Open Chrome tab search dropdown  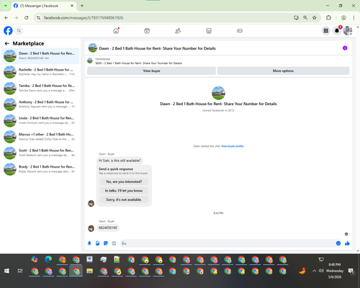point(5,6)
